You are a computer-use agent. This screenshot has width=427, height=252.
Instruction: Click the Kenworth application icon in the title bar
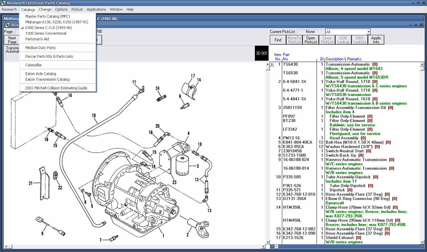click(x=3, y=3)
